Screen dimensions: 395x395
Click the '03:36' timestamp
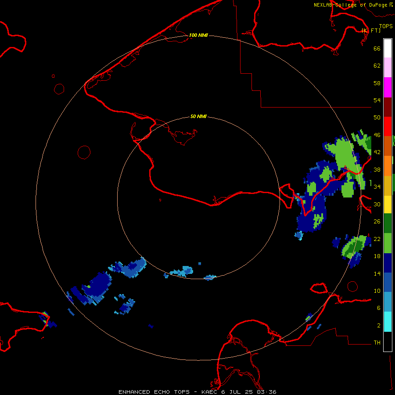[x=266, y=392]
